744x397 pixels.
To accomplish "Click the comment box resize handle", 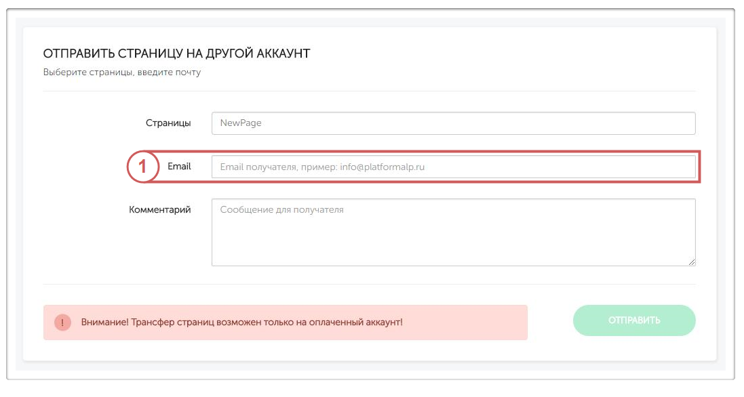I will click(x=692, y=262).
